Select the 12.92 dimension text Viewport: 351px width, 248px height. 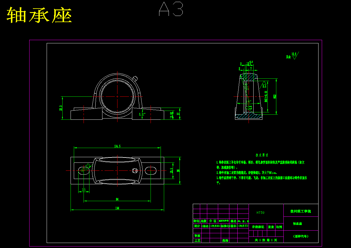(x=172, y=115)
